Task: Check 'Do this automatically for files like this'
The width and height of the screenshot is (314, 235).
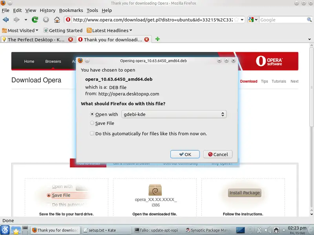Action: [x=92, y=133]
